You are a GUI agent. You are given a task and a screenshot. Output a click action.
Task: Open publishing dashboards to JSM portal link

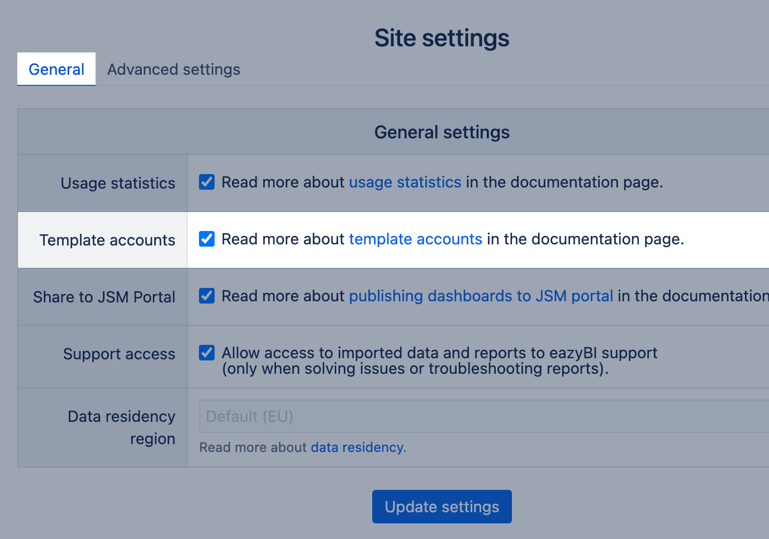point(481,296)
